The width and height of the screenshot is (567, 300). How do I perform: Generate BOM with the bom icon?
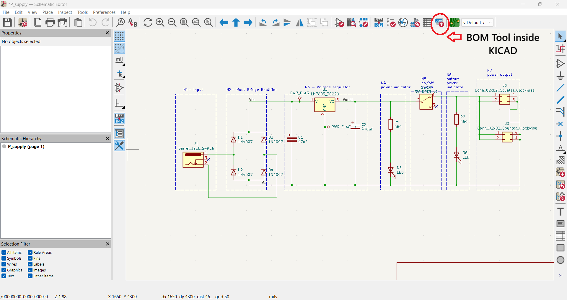[439, 22]
